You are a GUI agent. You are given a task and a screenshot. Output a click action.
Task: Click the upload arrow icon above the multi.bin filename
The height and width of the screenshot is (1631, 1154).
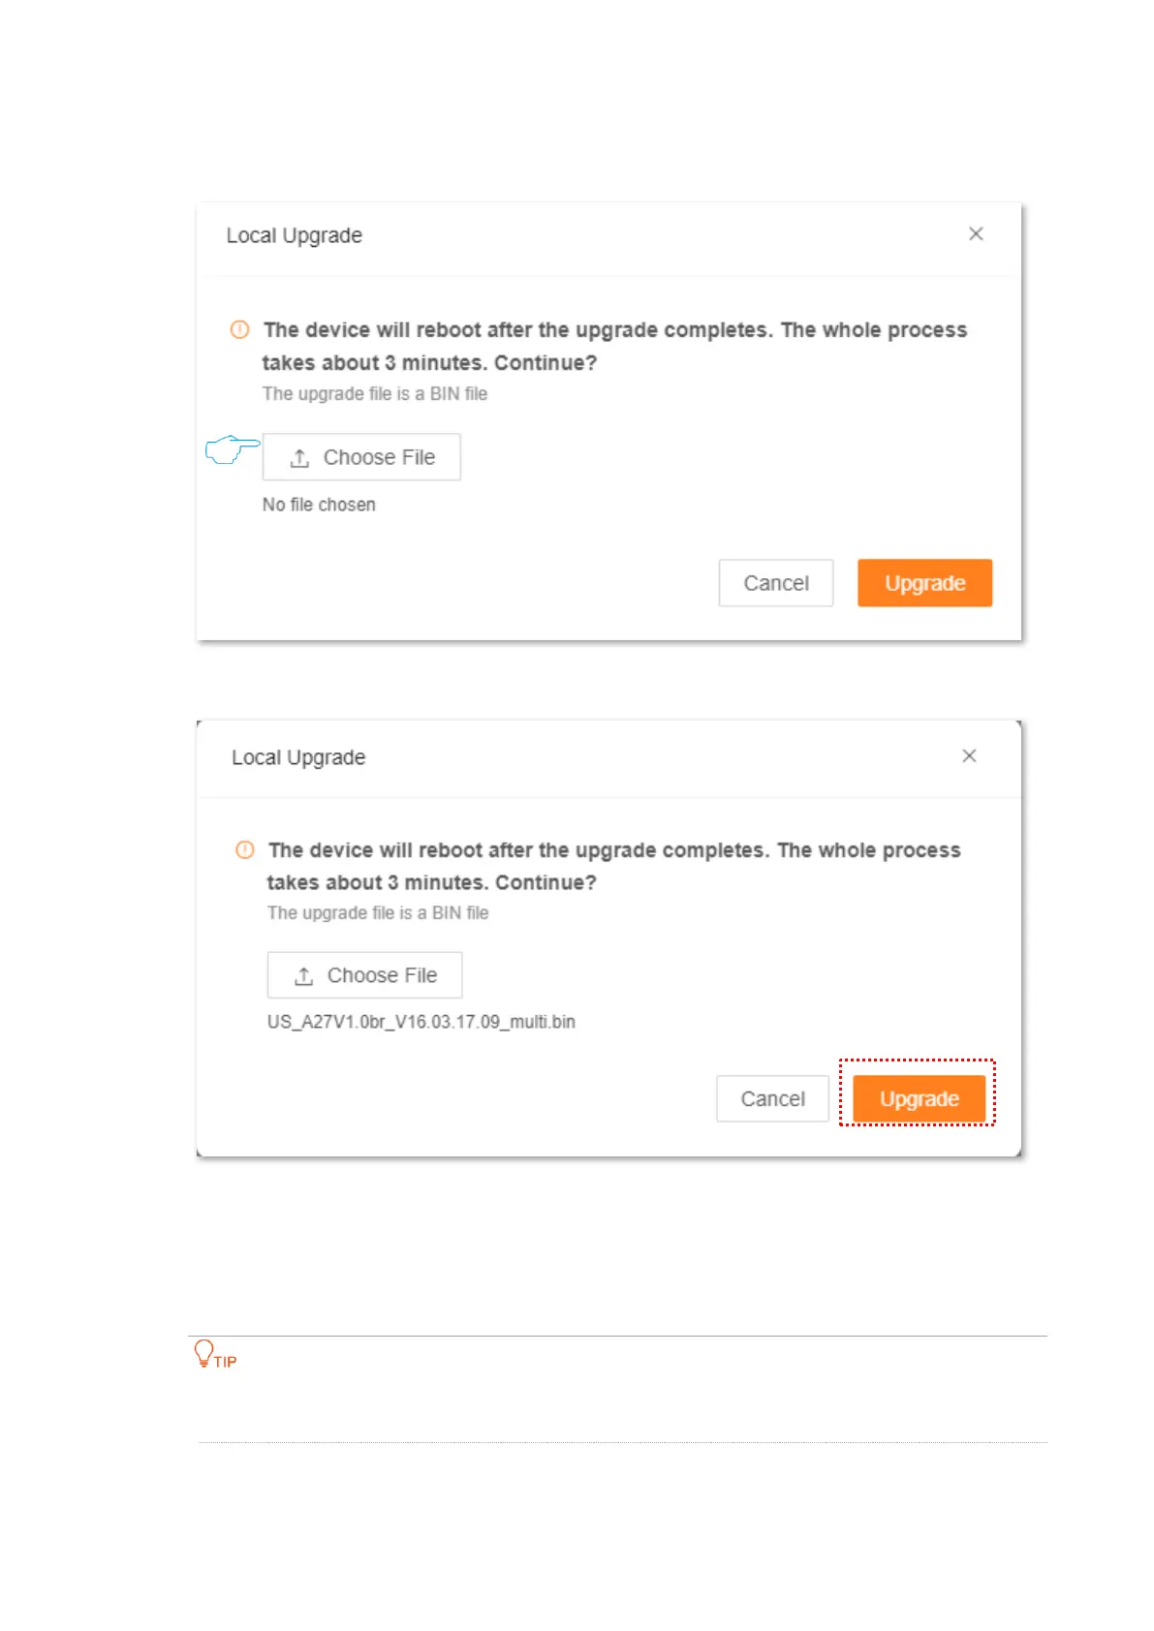[303, 976]
